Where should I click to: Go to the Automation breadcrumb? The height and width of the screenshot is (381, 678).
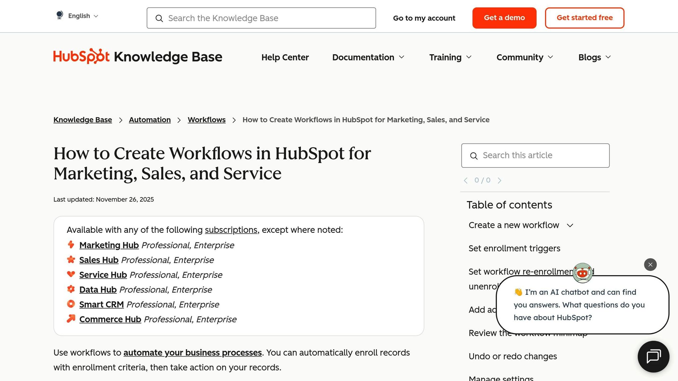[x=149, y=120]
